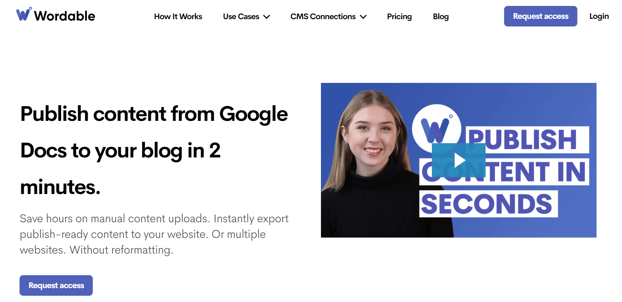Go to the Pricing page
Image resolution: width=622 pixels, height=302 pixels.
399,16
